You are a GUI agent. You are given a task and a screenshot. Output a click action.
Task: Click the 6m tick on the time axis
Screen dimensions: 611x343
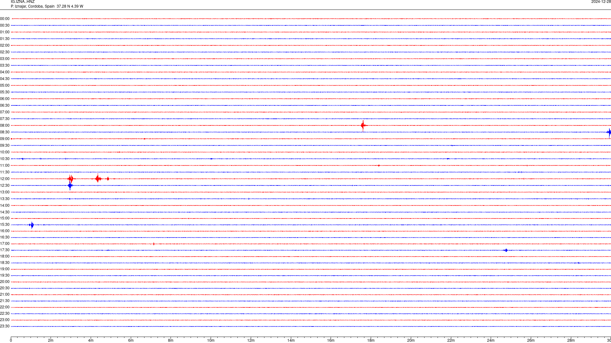click(131, 340)
